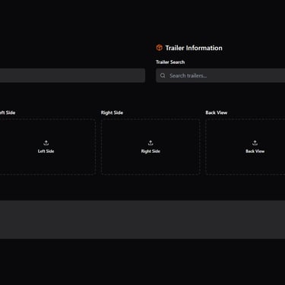
Task: Click the orange Trailer Information icon
Action: (160, 48)
